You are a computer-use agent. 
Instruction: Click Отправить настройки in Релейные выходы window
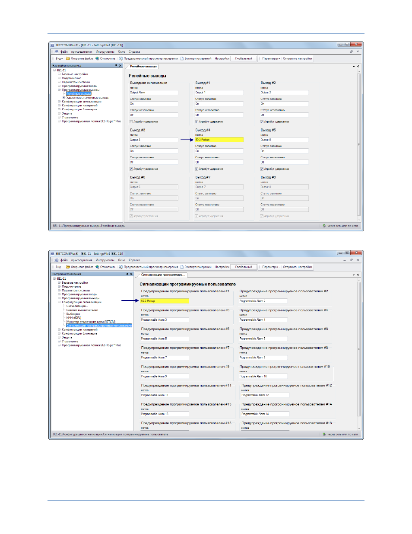tap(298, 58)
